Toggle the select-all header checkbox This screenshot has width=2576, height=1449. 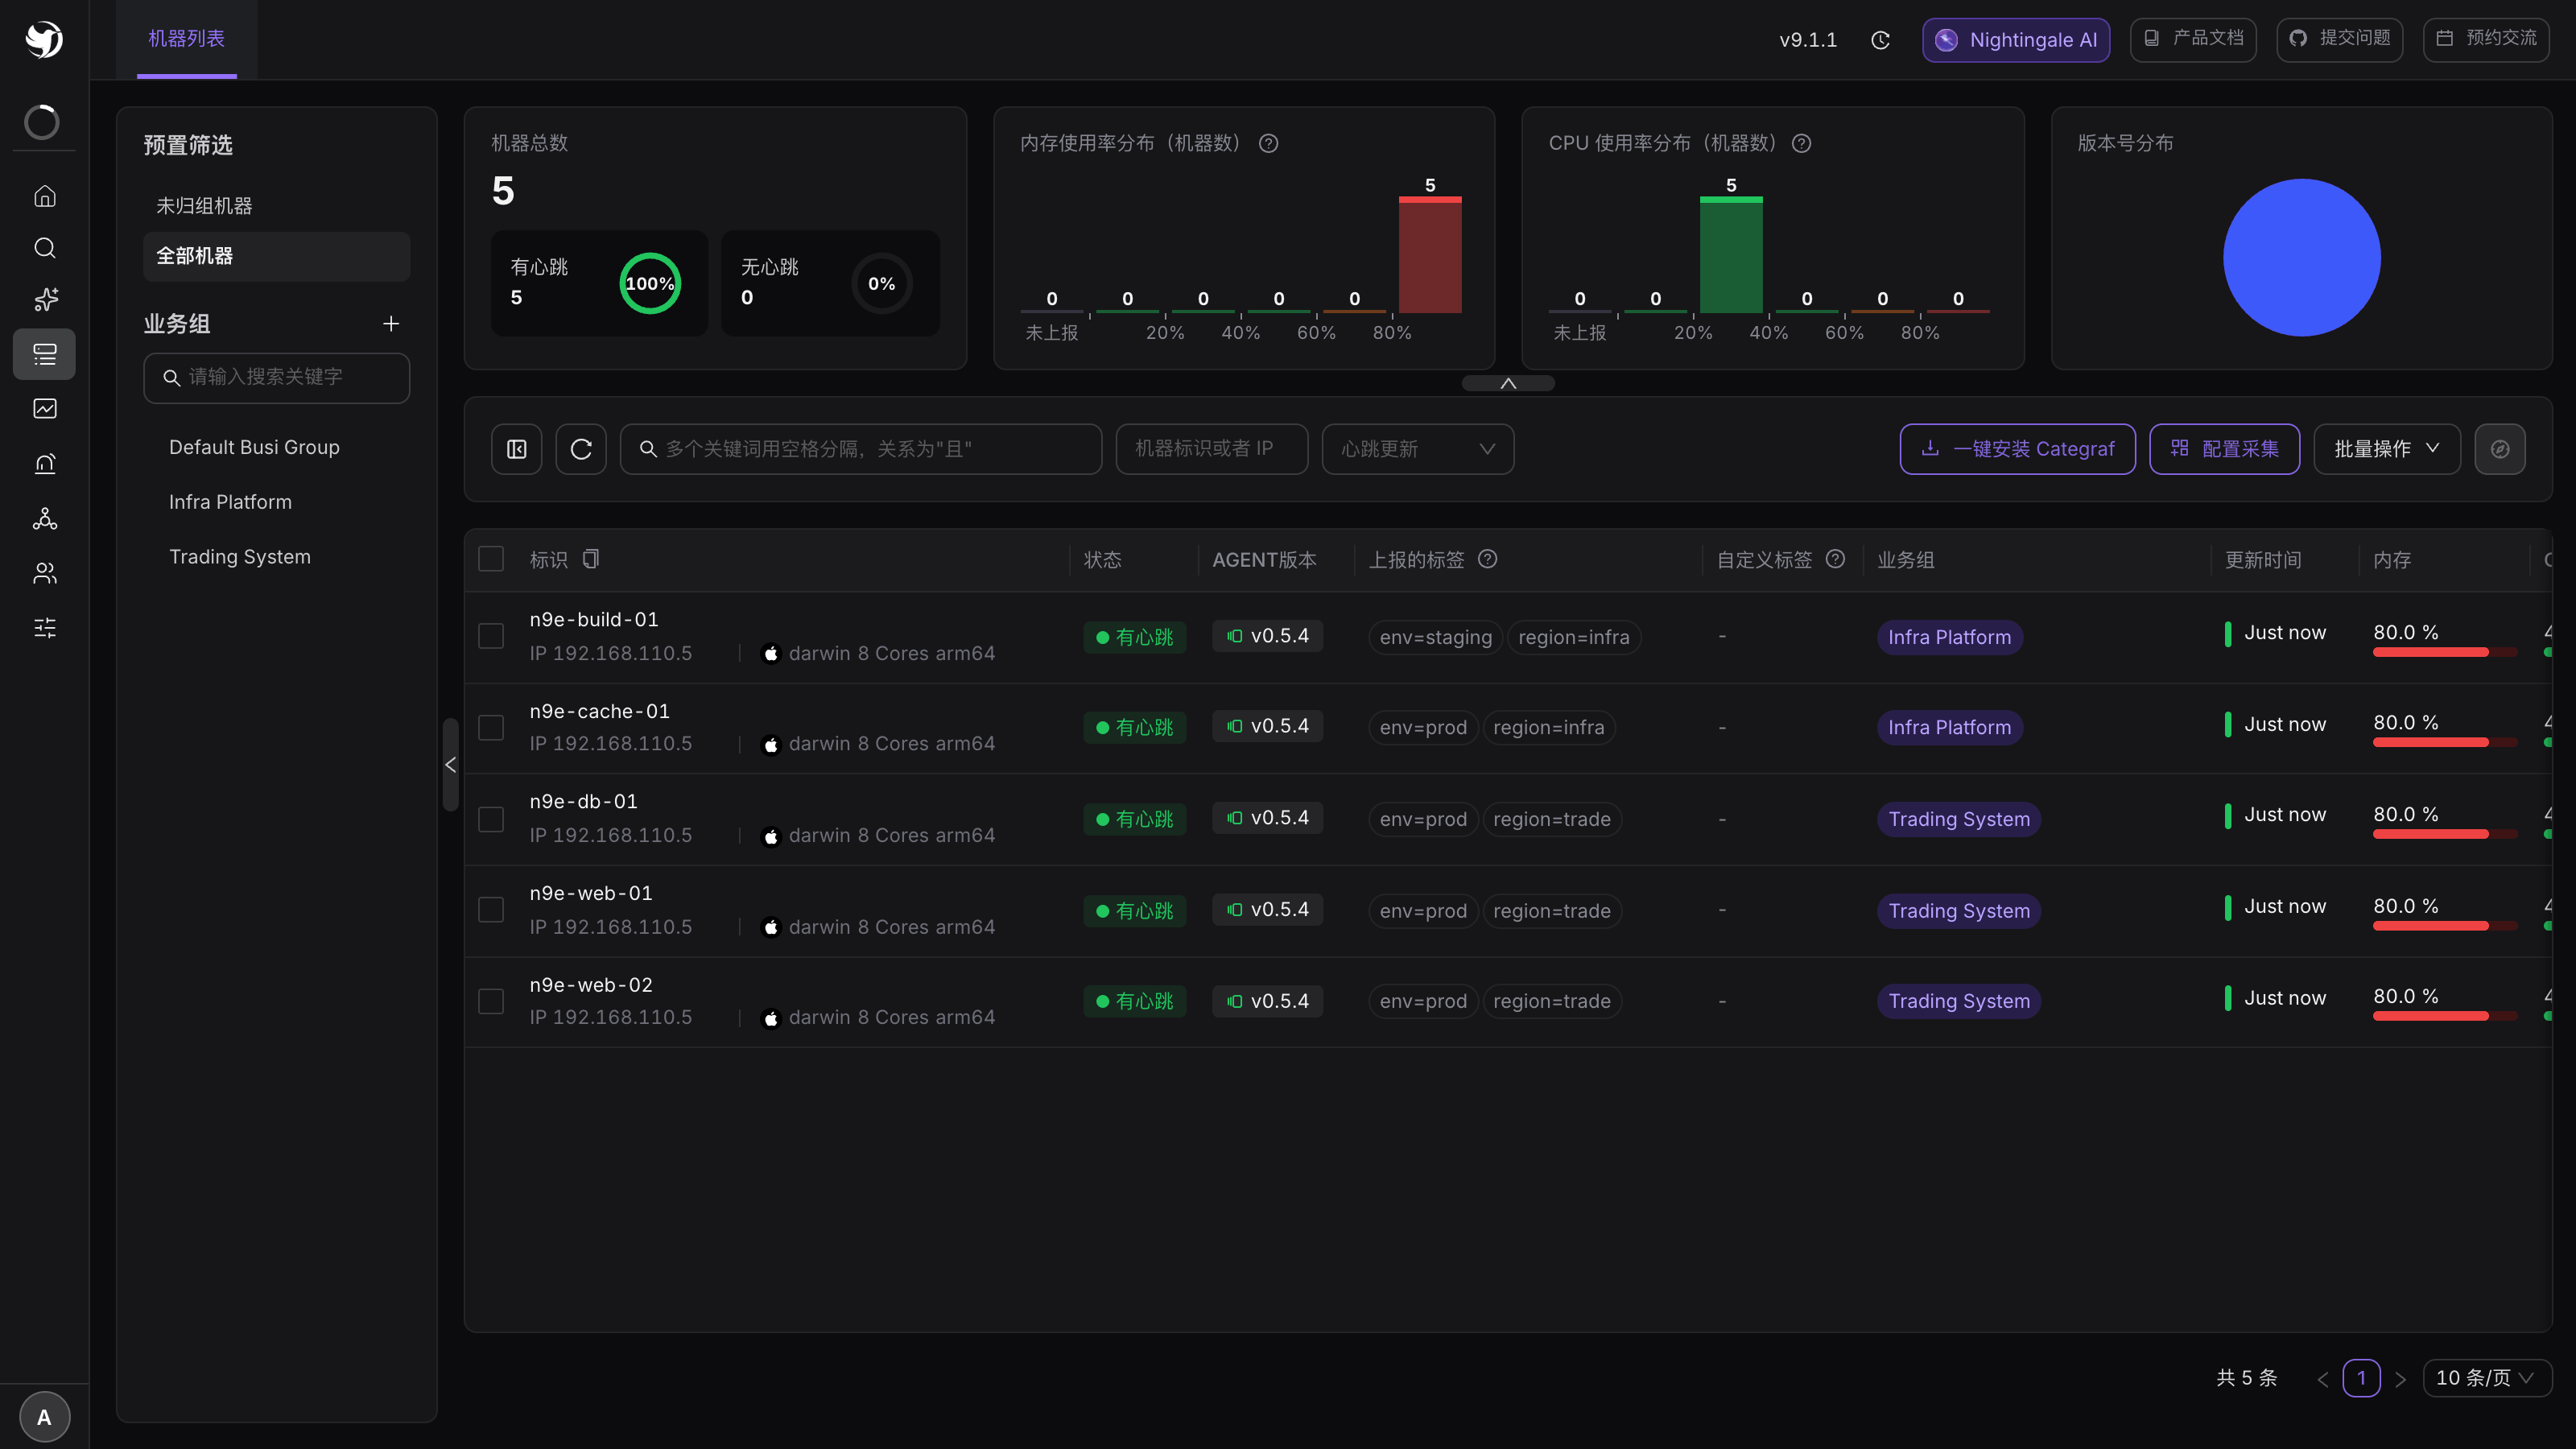pos(491,559)
